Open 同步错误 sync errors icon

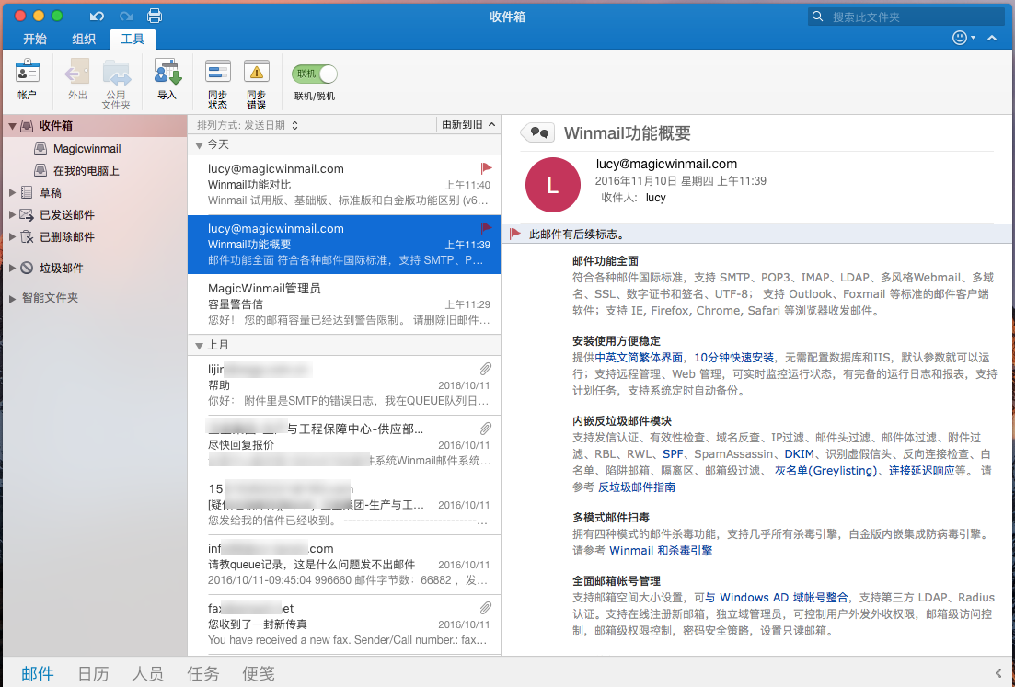(257, 71)
